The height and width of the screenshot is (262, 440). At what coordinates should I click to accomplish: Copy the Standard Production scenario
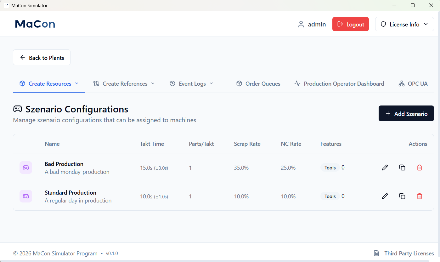402,196
